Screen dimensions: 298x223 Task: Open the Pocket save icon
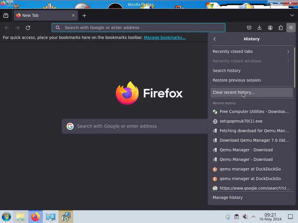[x=249, y=28]
